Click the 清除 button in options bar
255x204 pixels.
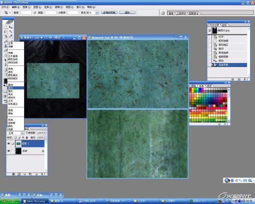coord(127,12)
